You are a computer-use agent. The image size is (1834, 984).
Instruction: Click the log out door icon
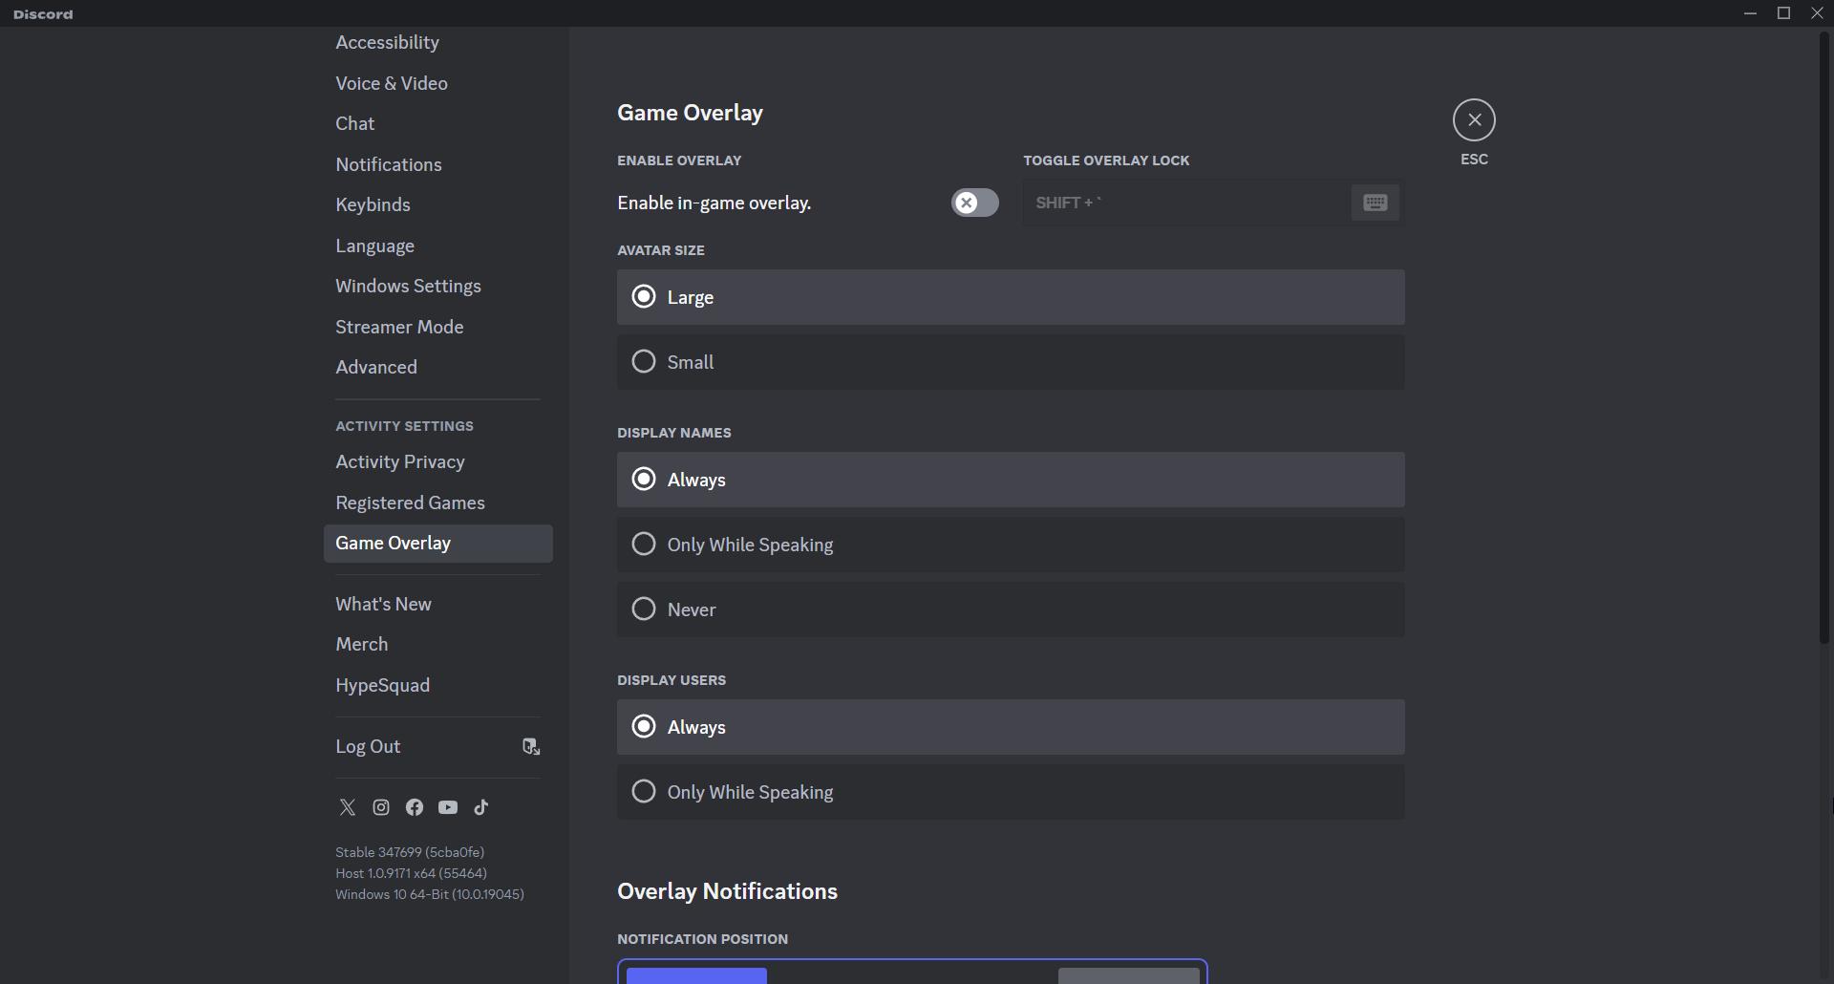pos(531,746)
